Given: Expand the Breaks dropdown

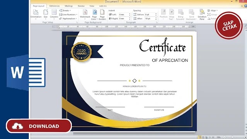Looking at the screenshot, I should pos(65,10).
